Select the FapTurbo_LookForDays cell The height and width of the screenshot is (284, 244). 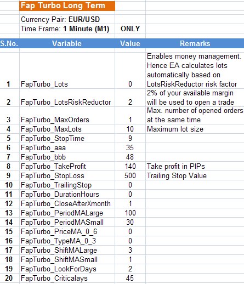point(67,269)
